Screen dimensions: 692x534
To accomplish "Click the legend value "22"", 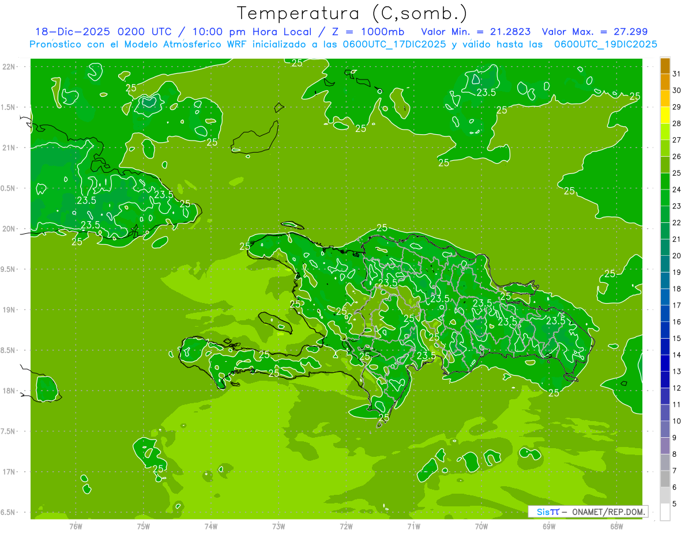I will 677,222.
